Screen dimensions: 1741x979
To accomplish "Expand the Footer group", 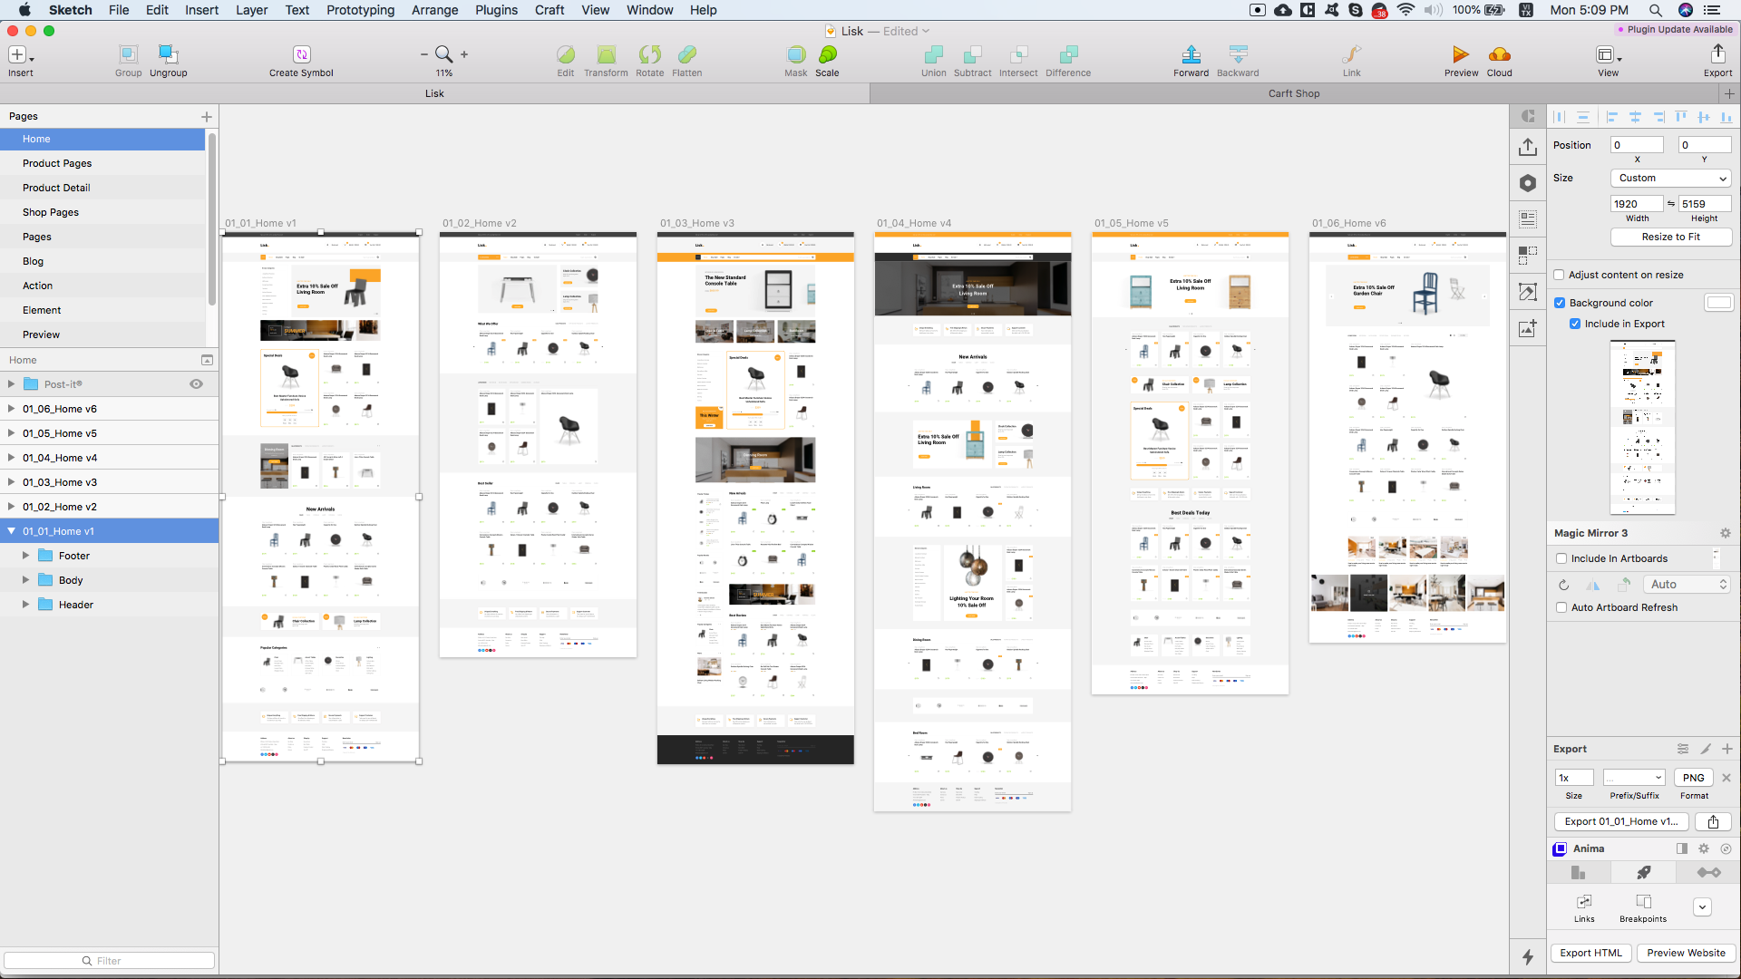I will pyautogui.click(x=25, y=556).
